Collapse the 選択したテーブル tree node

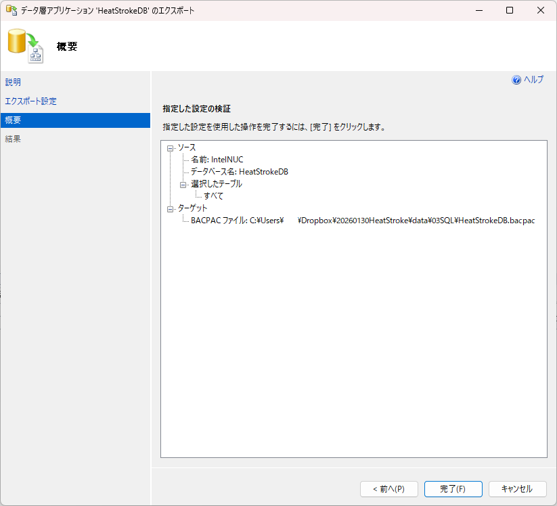point(183,184)
